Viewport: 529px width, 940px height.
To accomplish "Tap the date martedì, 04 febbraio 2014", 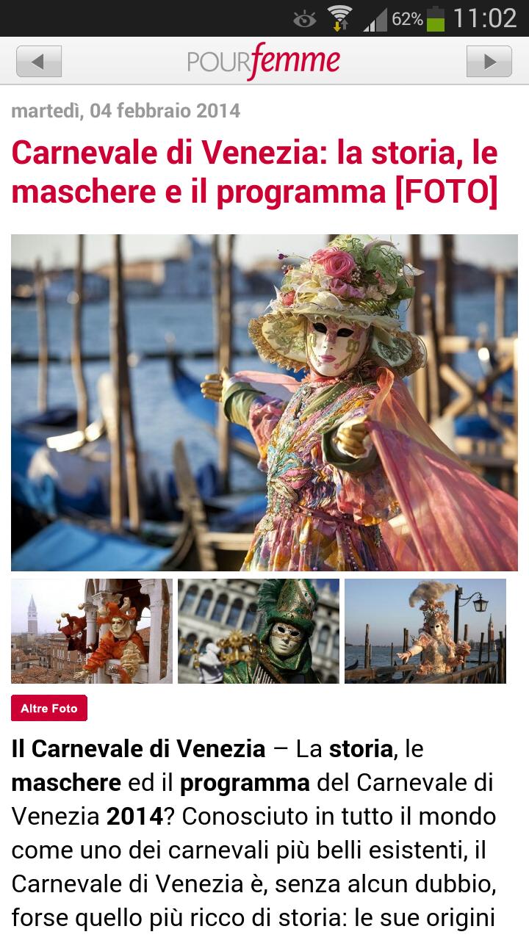I will [126, 111].
